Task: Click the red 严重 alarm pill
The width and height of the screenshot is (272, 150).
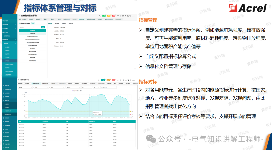Action: click(x=114, y=16)
